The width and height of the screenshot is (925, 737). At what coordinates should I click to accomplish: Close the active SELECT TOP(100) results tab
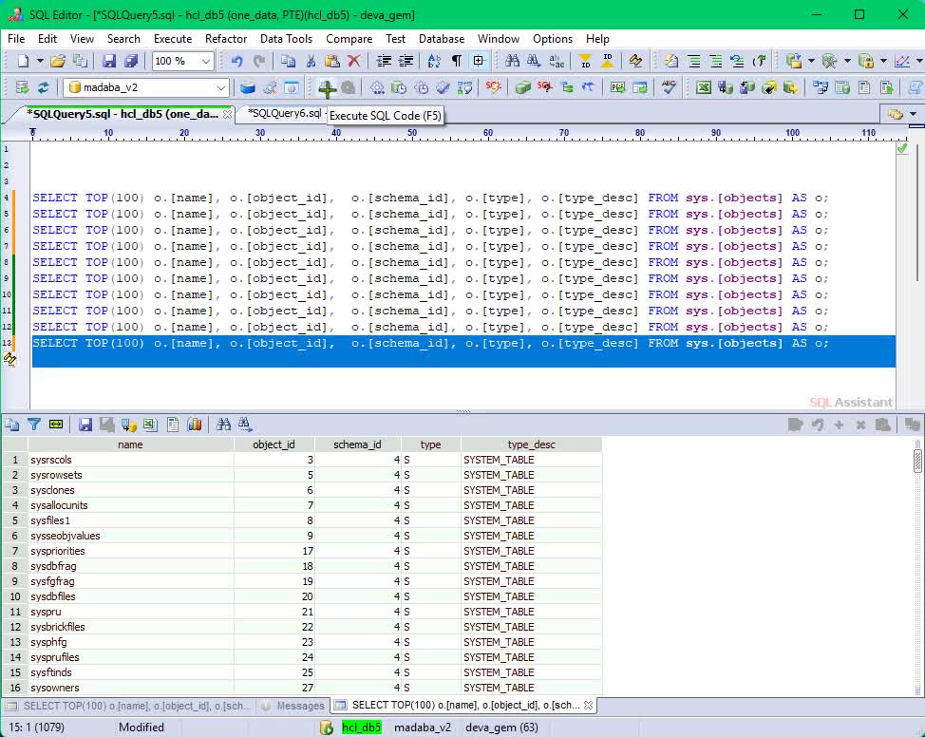[x=588, y=705]
